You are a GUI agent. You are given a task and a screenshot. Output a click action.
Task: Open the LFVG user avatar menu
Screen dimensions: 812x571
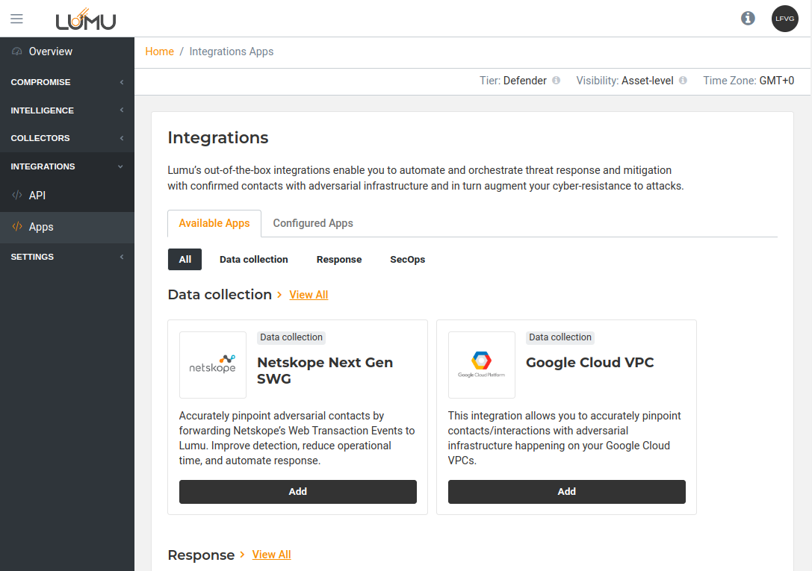coord(784,19)
